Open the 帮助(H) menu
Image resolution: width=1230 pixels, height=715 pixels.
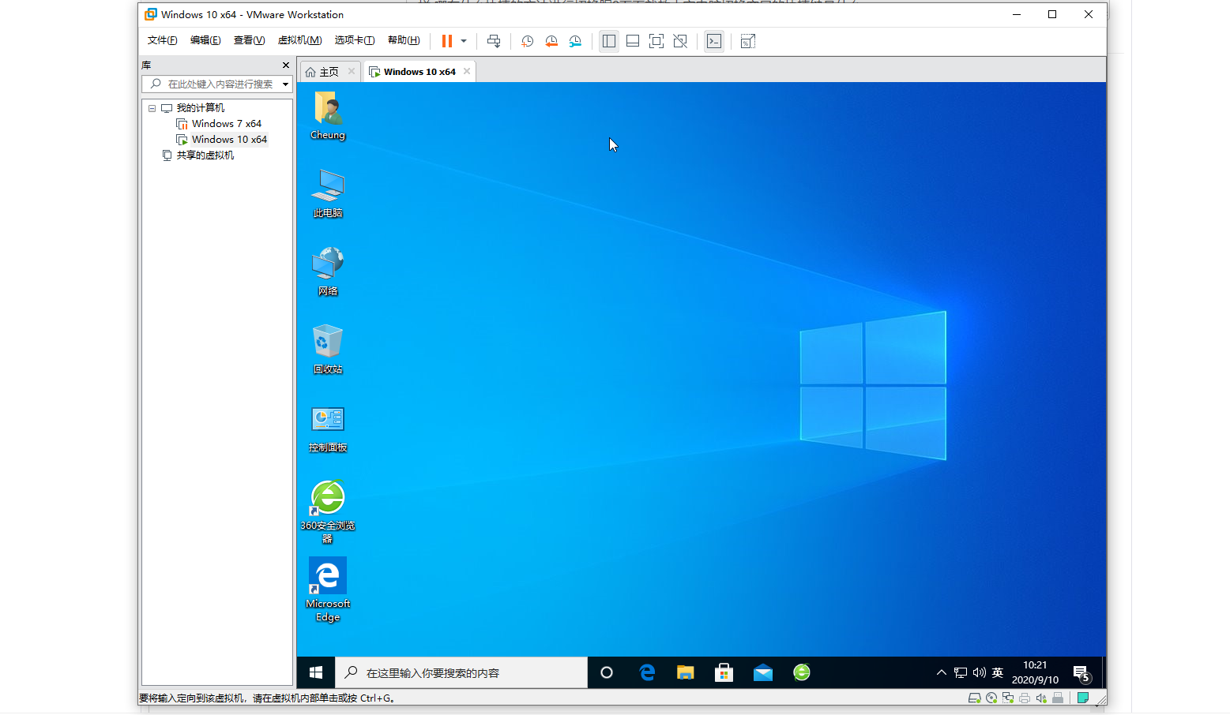404,40
